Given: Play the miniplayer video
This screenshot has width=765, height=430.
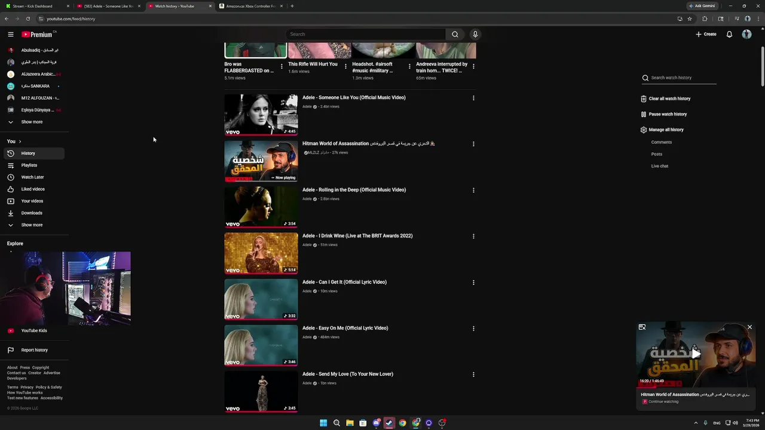Looking at the screenshot, I should pos(696,354).
